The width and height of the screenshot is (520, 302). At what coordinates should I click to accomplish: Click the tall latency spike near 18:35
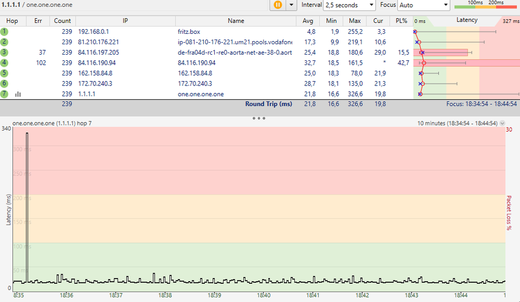tap(27, 207)
